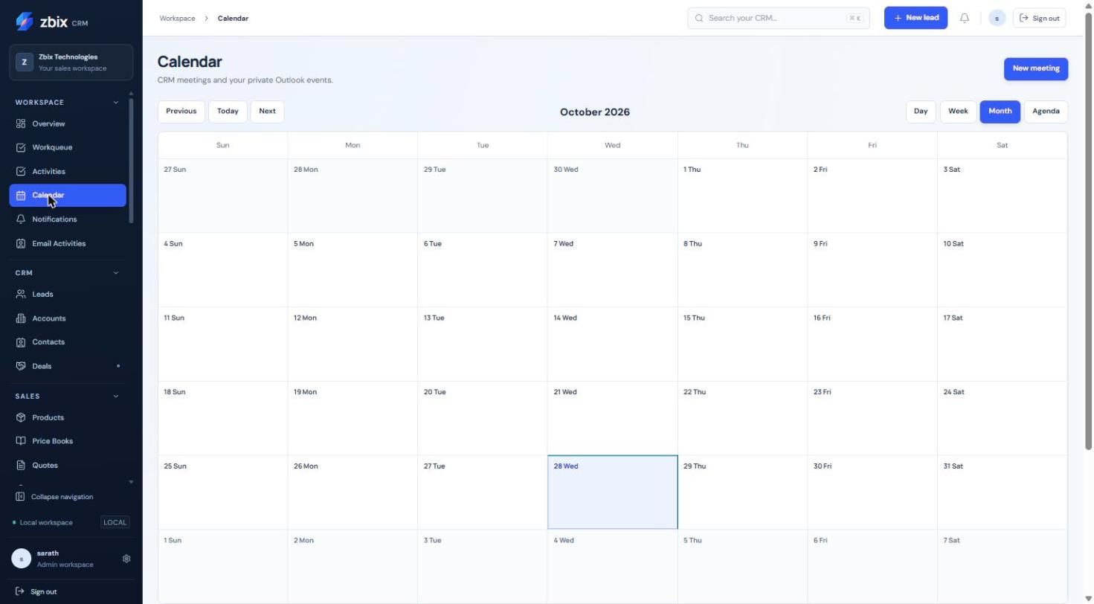Click the Workqueue sidebar icon
This screenshot has height=604, width=1094.
pyautogui.click(x=21, y=147)
